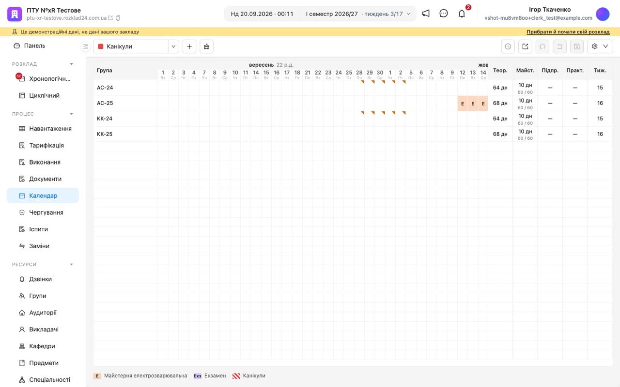The image size is (620, 387).
Task: Open the history clock icon
Action: (x=508, y=46)
